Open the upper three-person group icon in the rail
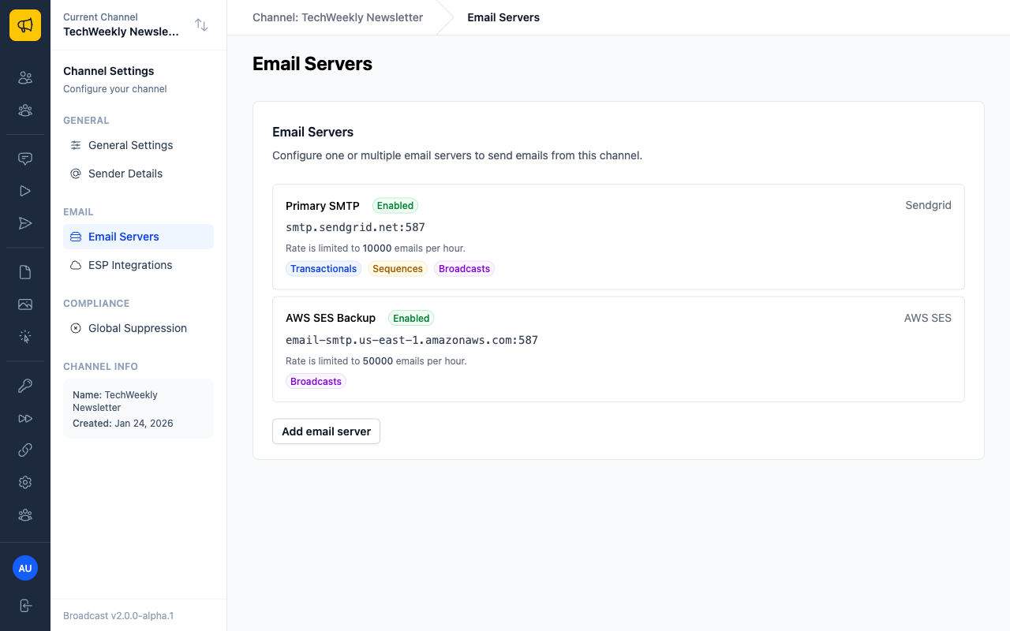This screenshot has height=631, width=1010. [x=25, y=110]
